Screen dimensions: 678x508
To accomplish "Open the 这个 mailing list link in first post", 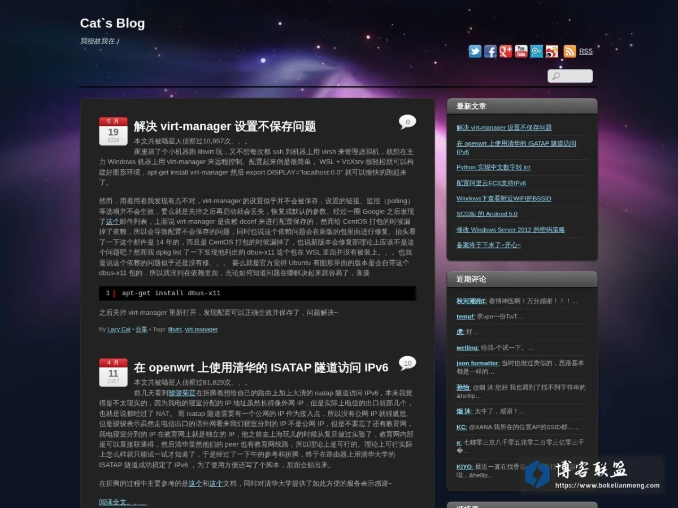I will (112, 222).
